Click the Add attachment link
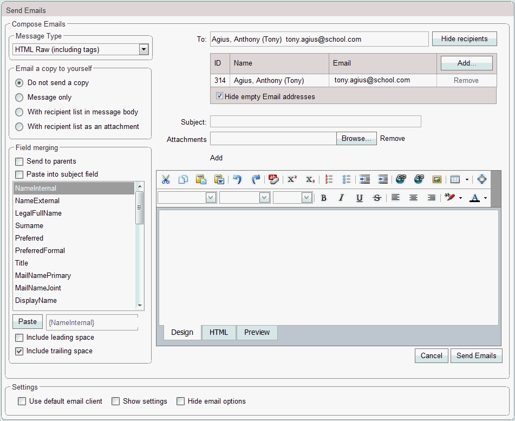The width and height of the screenshot is (515, 421). pos(216,158)
